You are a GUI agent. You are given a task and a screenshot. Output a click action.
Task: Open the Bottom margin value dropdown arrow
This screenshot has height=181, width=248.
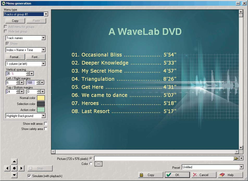point(43,92)
